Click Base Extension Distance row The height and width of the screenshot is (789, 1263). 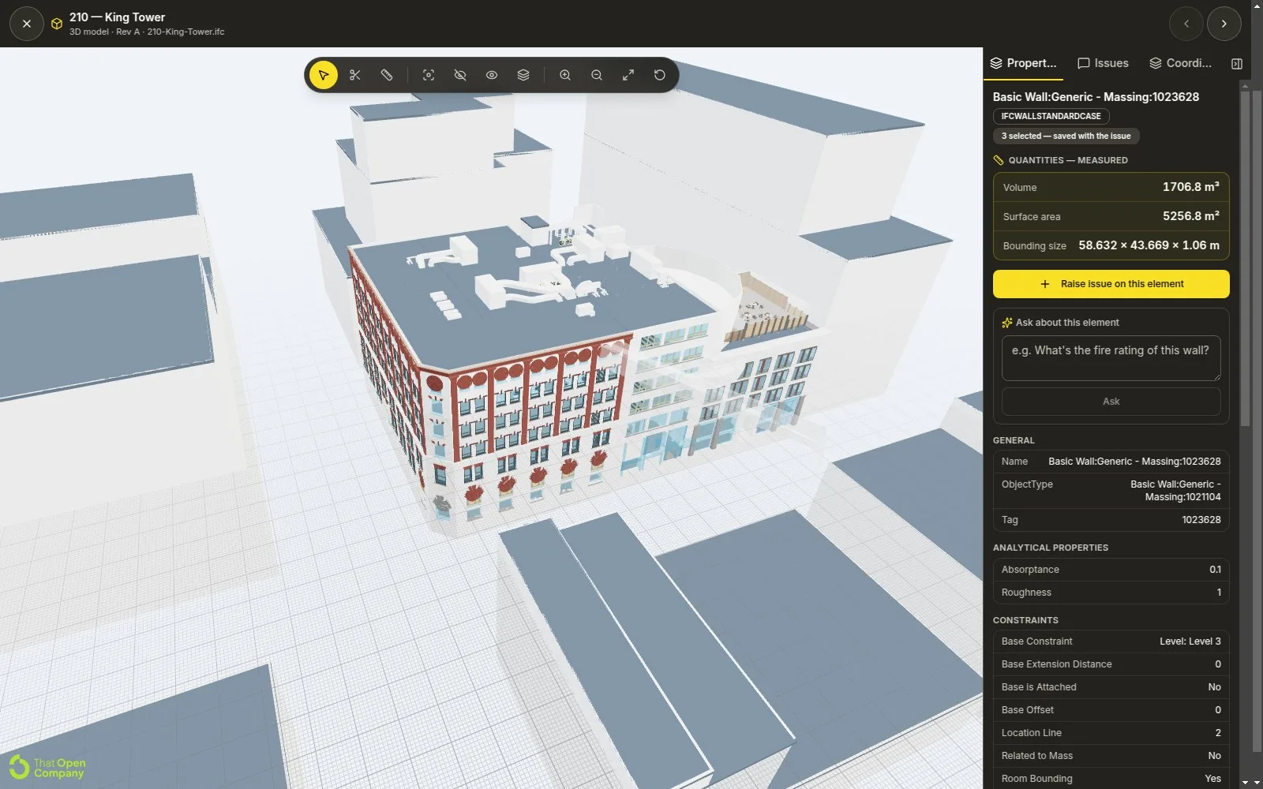(x=1111, y=664)
